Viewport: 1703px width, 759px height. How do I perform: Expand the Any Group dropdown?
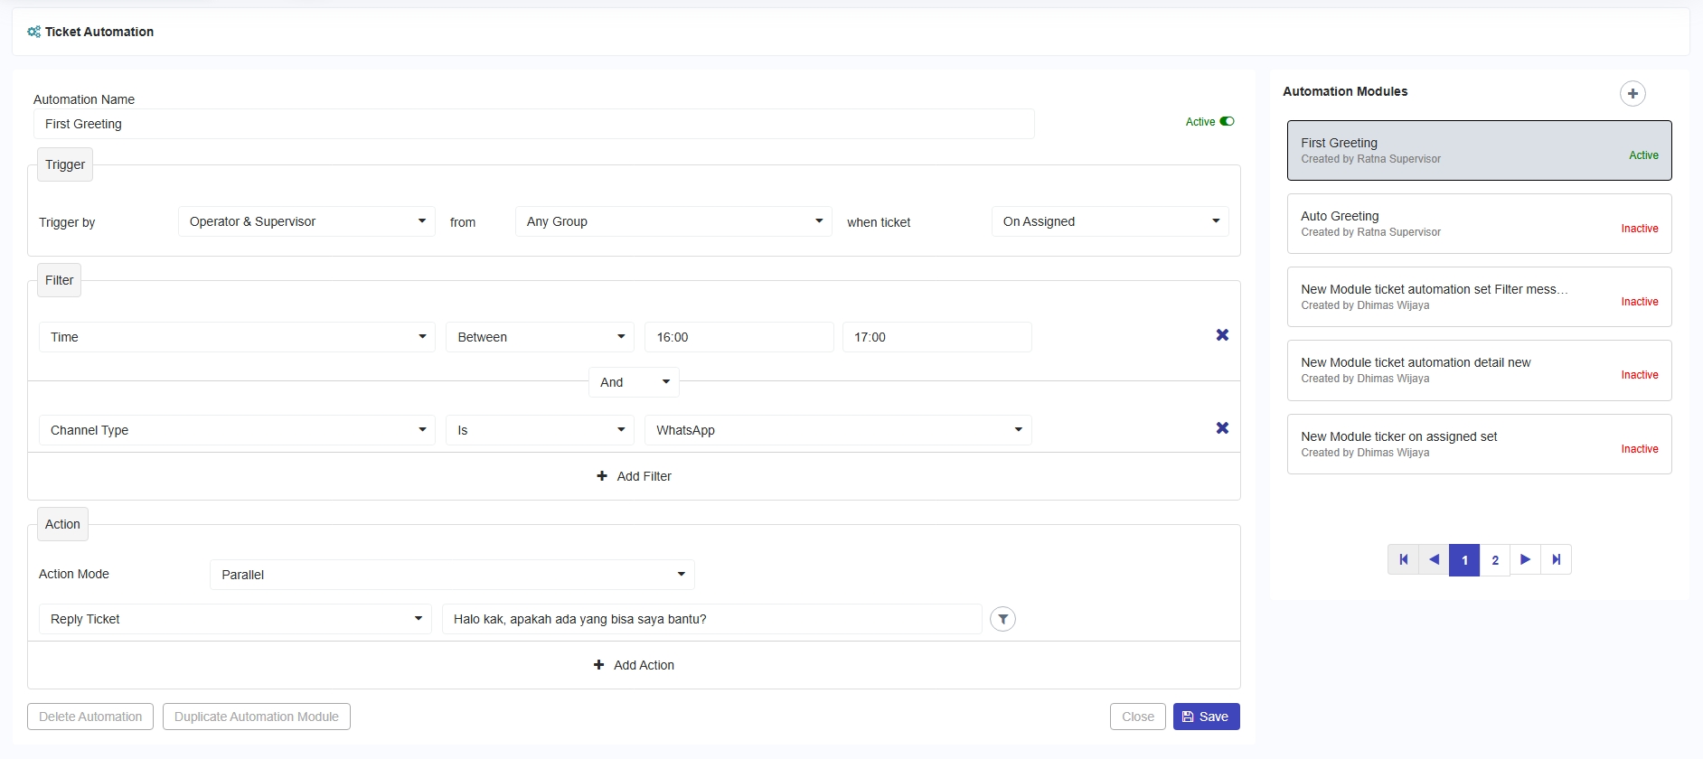673,222
